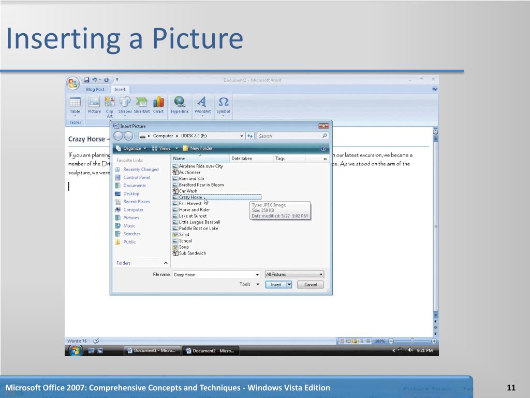
Task: Switch to Document1 in the taskbar
Action: (153, 351)
